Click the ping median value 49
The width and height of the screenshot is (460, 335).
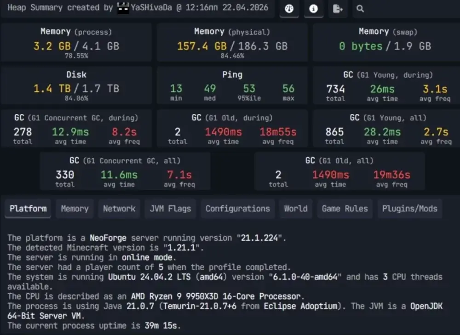[210, 89]
